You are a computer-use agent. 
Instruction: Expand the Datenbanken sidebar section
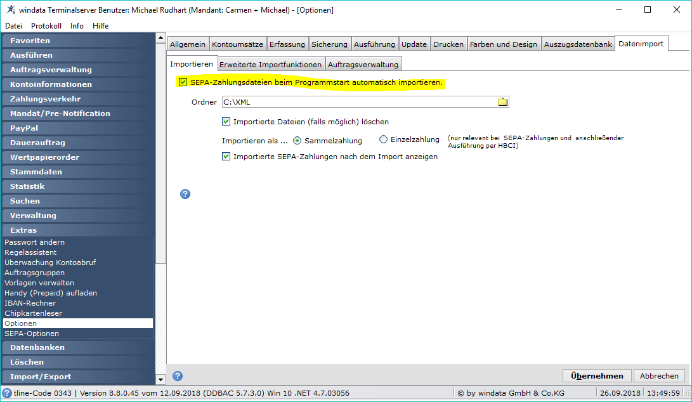(x=78, y=347)
